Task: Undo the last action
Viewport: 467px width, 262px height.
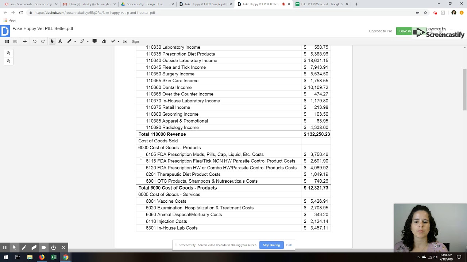Action: 34,41
